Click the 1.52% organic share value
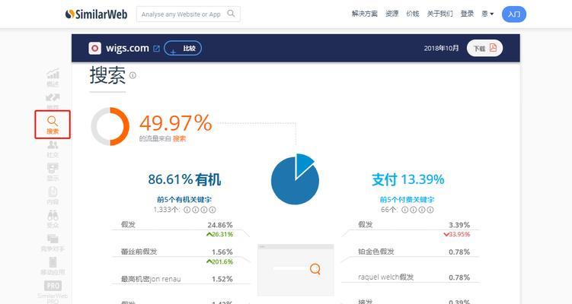The width and height of the screenshot is (572, 304). pyautogui.click(x=222, y=279)
